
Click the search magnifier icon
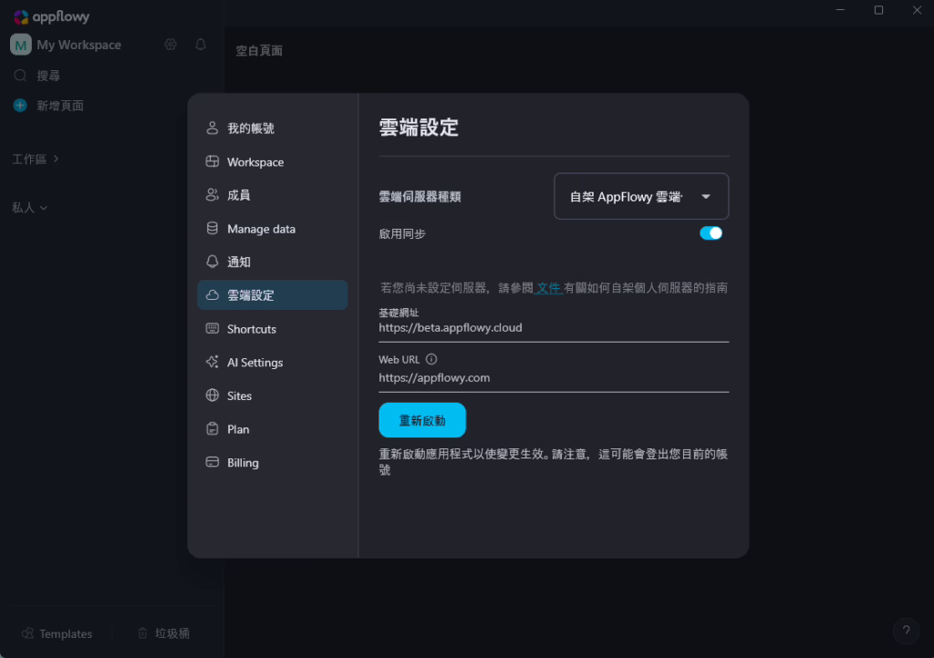click(x=20, y=76)
